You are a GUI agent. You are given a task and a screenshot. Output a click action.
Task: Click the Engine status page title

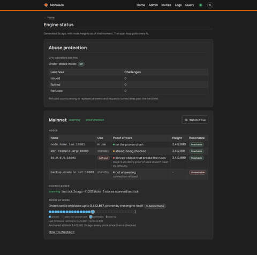click(x=59, y=25)
